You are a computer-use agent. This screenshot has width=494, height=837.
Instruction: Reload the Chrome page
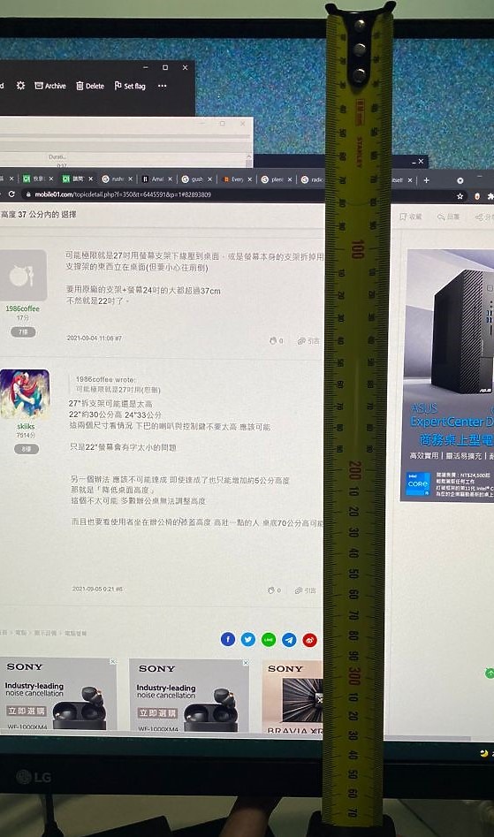coord(11,194)
